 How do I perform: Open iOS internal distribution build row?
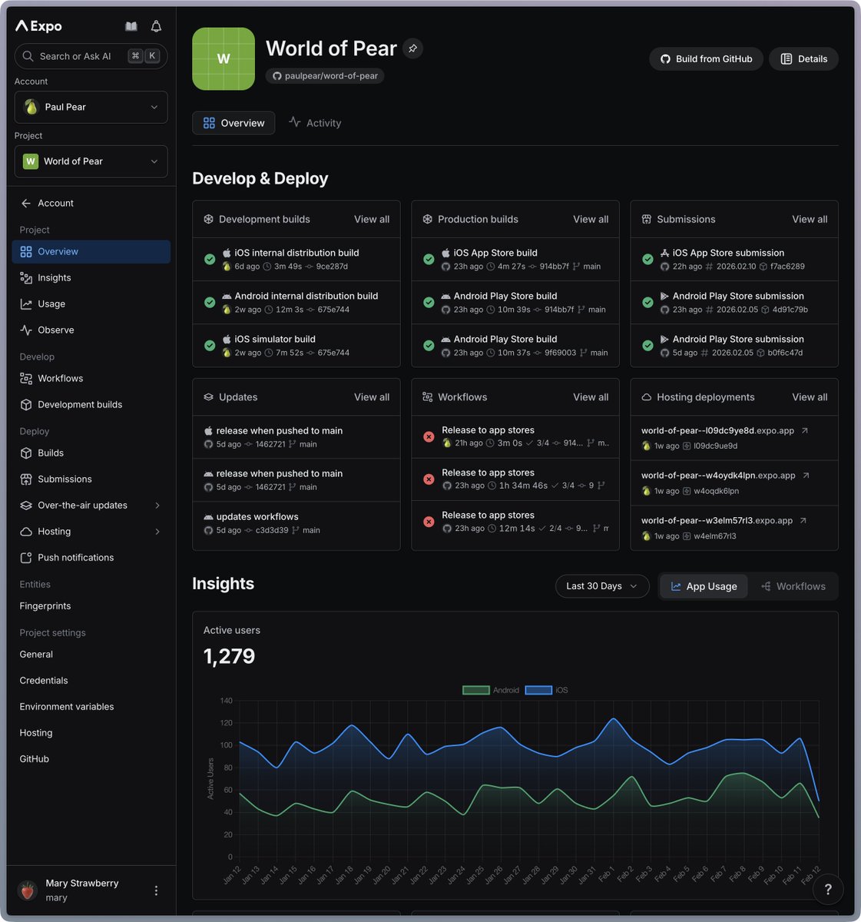click(x=296, y=260)
